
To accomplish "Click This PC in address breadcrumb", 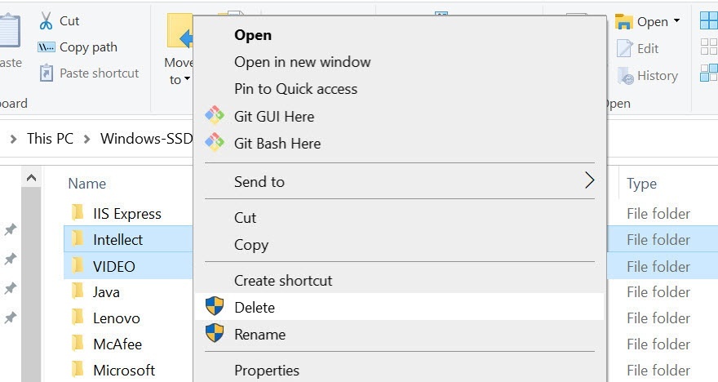I will (x=50, y=138).
